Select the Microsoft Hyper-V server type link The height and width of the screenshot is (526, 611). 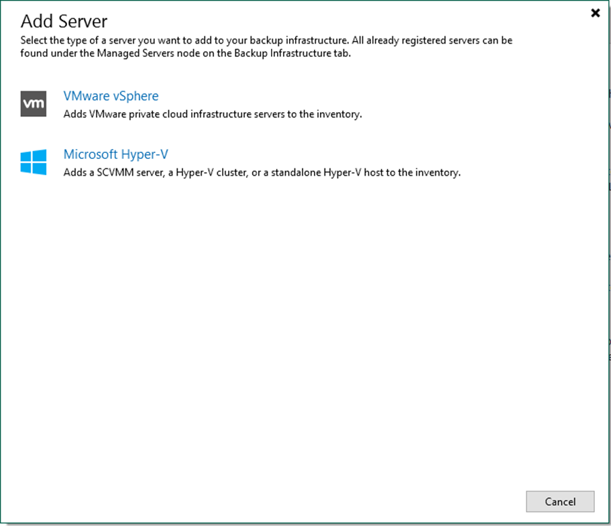click(x=116, y=154)
